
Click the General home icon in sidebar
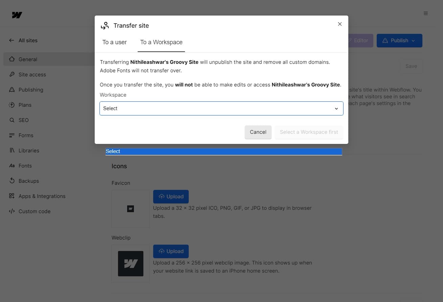click(x=12, y=59)
